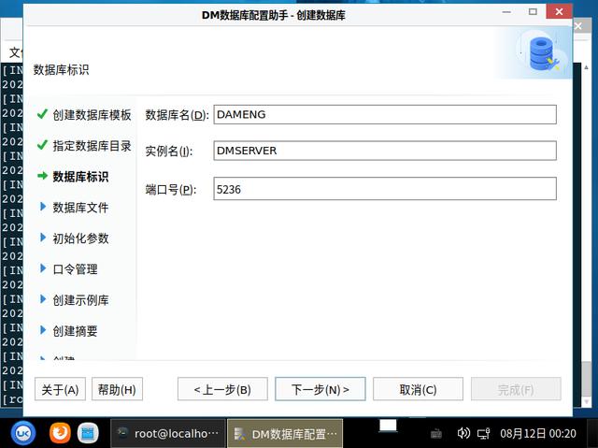
Task: Click the 08月12日 00:20 clock
Action: 538,433
